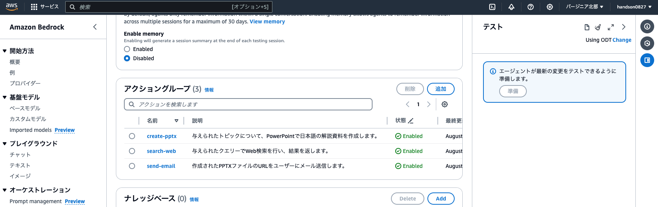Click the 準備 prepare button
The image size is (658, 207).
coord(513,91)
